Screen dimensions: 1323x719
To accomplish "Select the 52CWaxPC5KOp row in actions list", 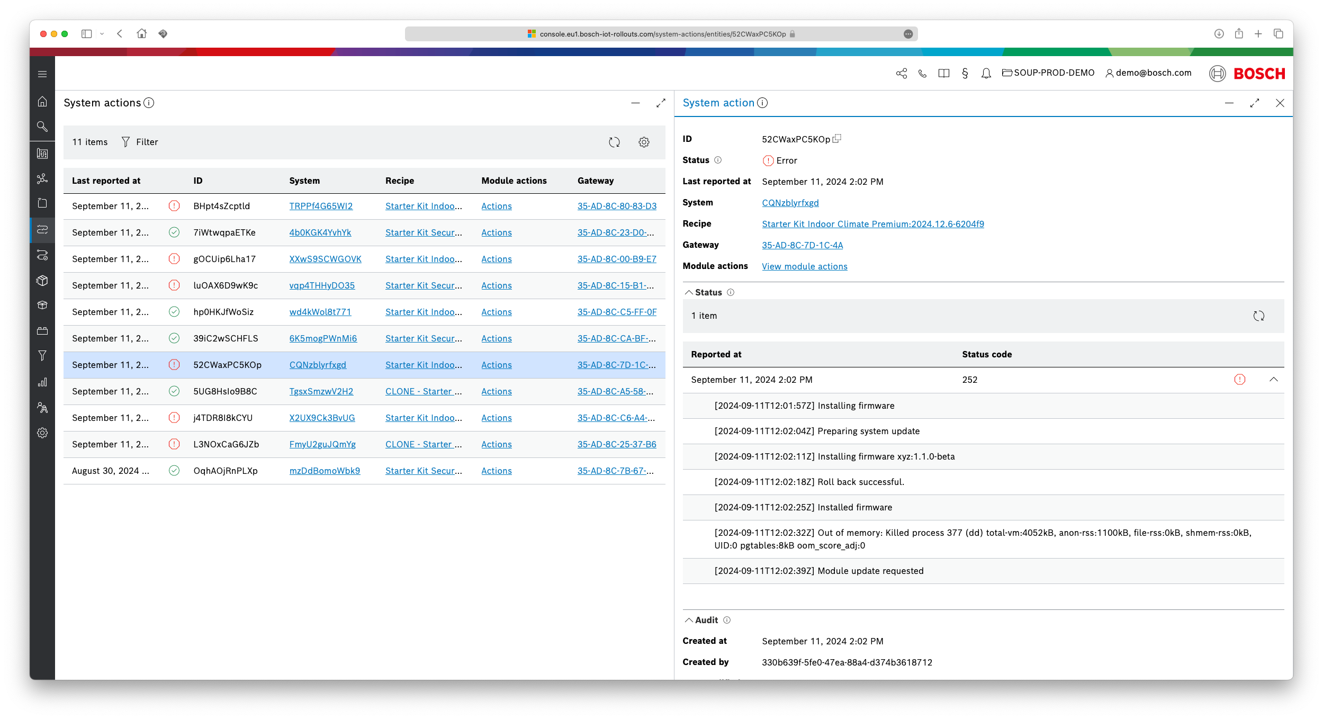I will coord(228,364).
